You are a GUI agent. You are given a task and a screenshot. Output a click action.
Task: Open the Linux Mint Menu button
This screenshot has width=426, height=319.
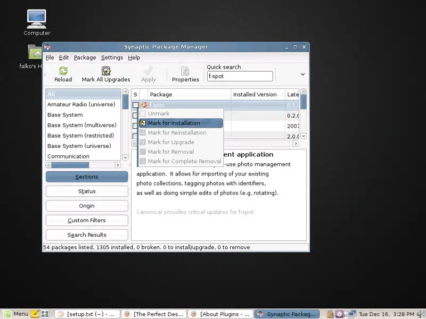click(16, 314)
